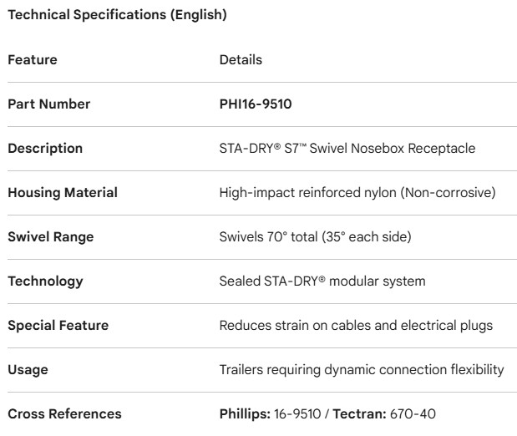Select the Usage row label
Image resolution: width=517 pixels, height=436 pixels.
[x=28, y=370]
